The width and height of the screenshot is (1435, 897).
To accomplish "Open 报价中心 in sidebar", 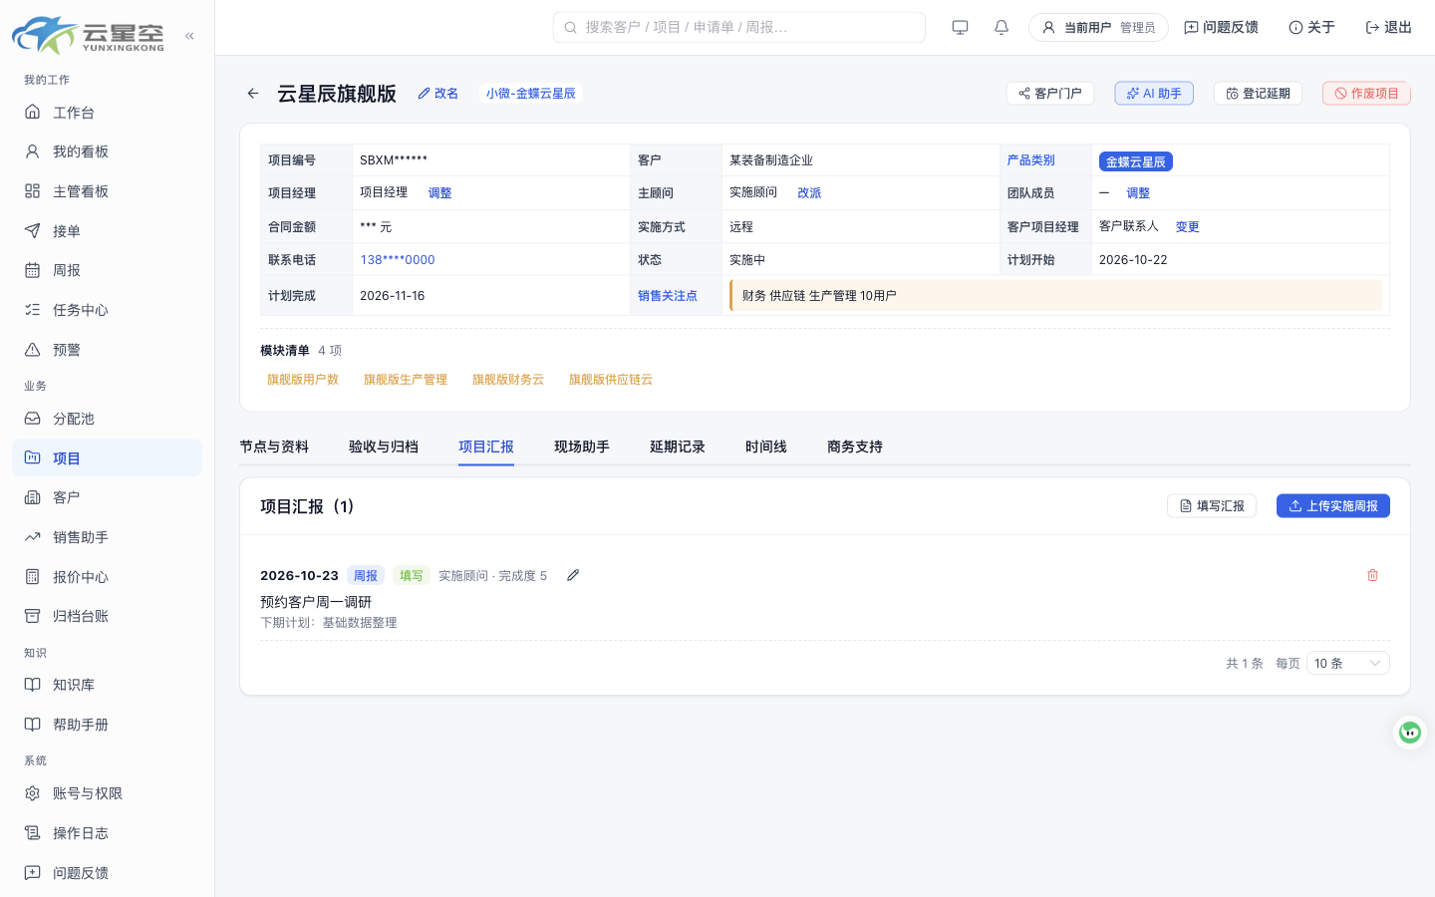I will pos(107,577).
